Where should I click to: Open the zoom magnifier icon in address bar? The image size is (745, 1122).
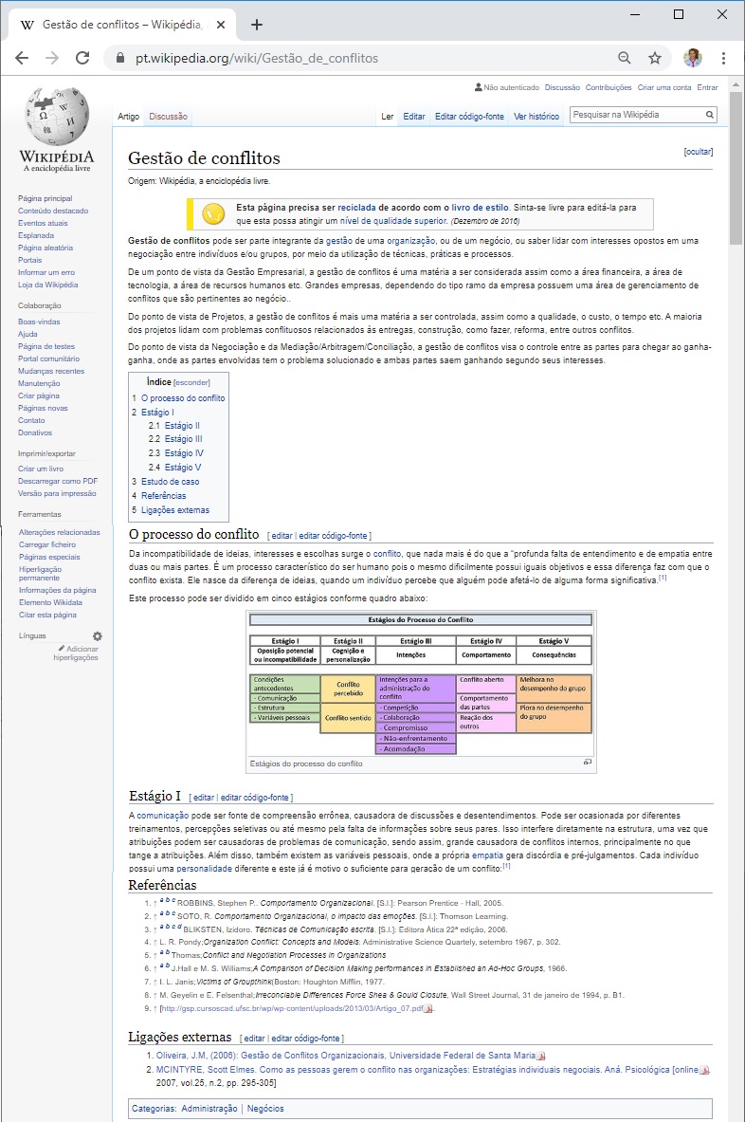point(625,58)
